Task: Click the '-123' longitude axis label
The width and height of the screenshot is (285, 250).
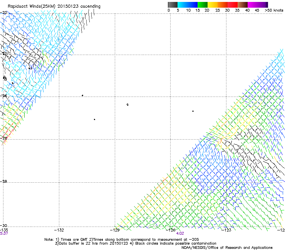Action: [226, 230]
